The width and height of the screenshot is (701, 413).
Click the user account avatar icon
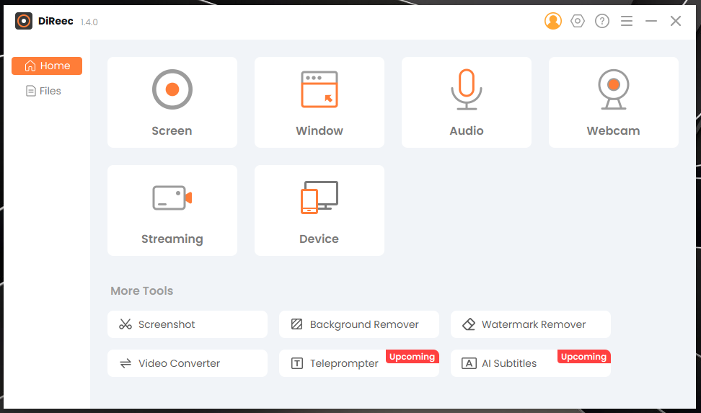tap(553, 21)
